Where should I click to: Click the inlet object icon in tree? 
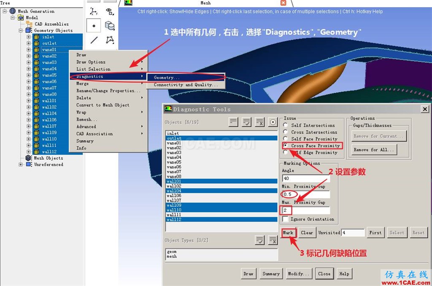[37, 37]
